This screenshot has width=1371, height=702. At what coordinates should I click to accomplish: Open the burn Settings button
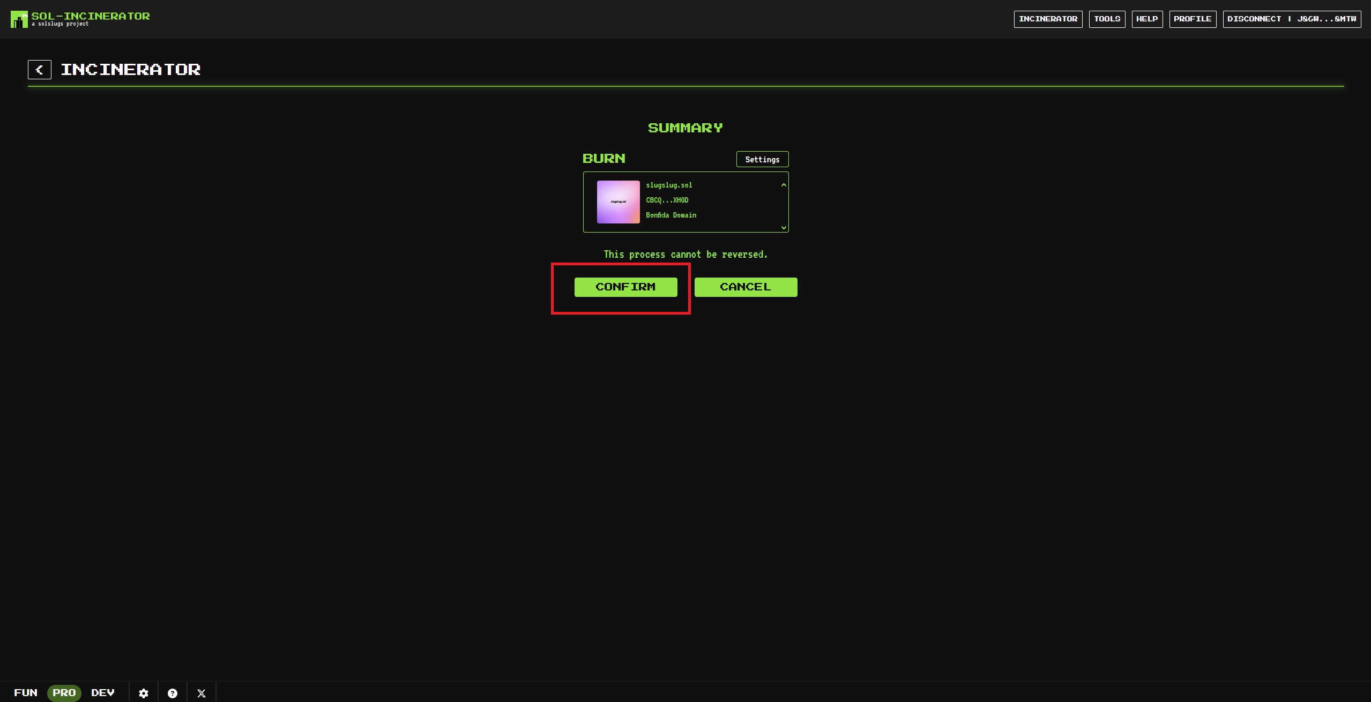[x=762, y=159]
